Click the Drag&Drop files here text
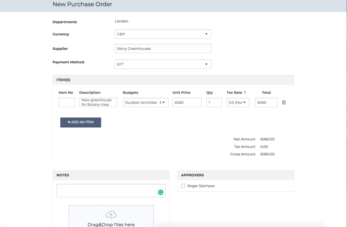The image size is (347, 227). pyautogui.click(x=111, y=224)
